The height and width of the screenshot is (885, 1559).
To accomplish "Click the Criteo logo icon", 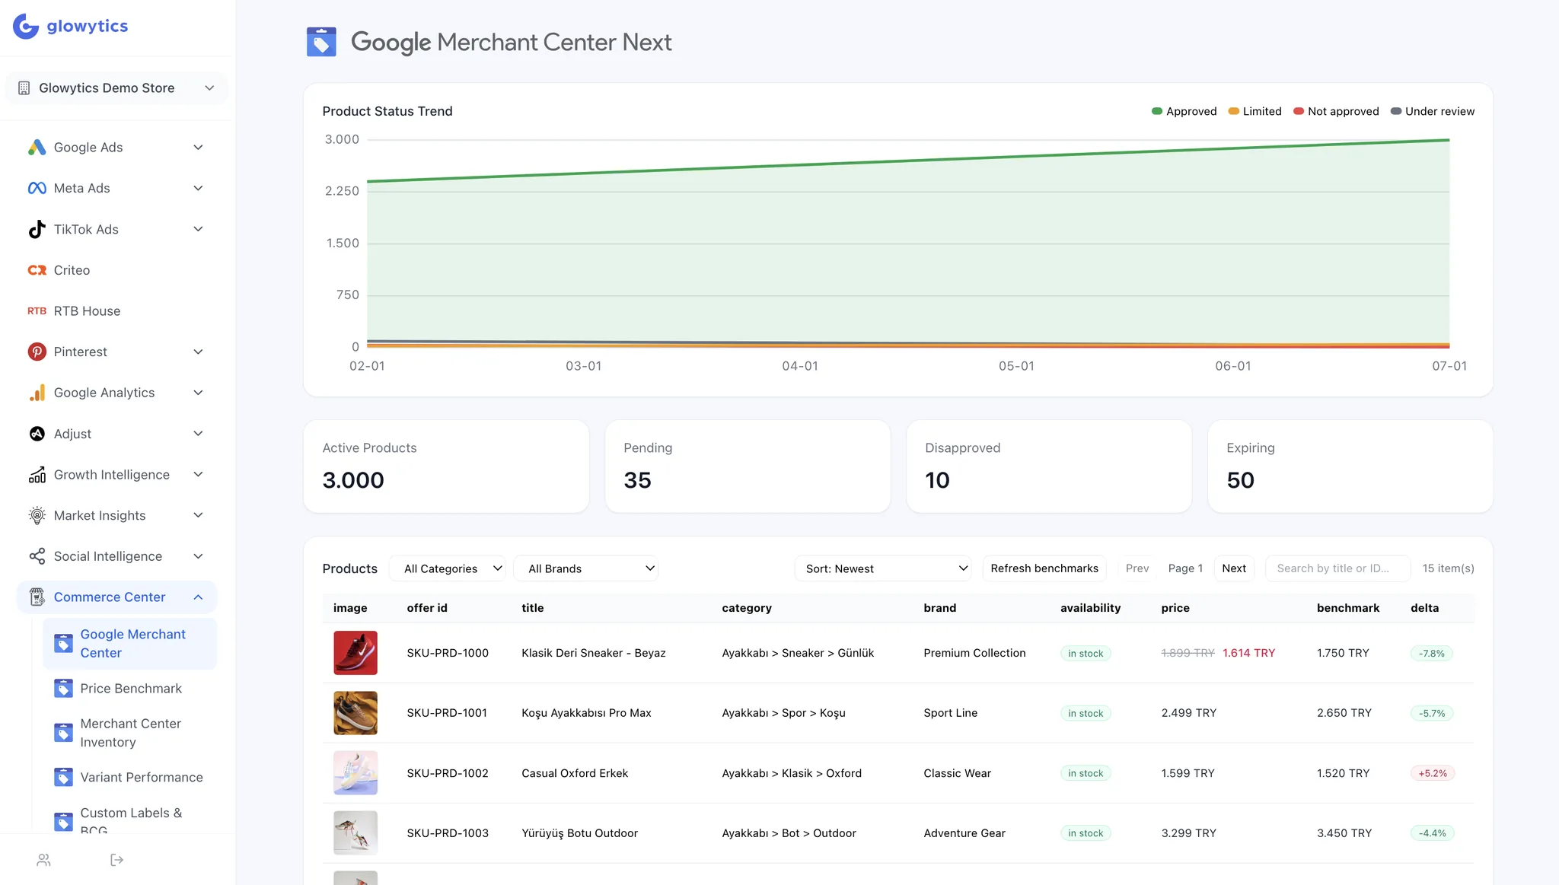I will click(x=37, y=270).
